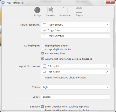Clear the photo Title dc:title field

tap(107, 72)
